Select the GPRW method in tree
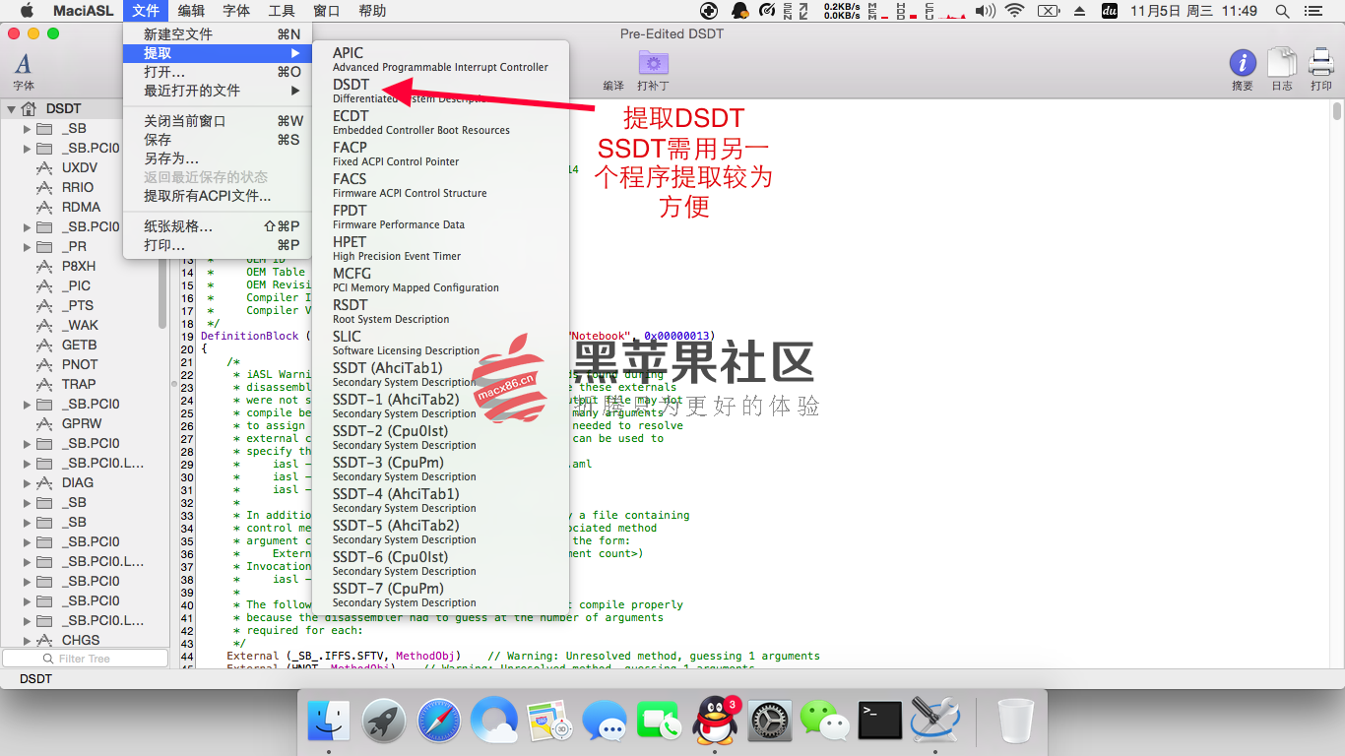The height and width of the screenshot is (756, 1345). pos(82,424)
